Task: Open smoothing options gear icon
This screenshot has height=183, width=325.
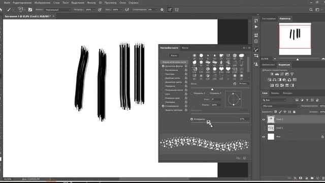Action: point(162,10)
